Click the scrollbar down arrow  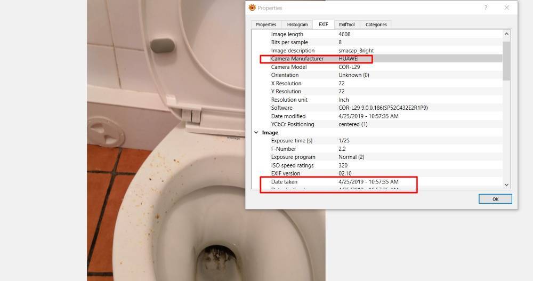point(506,184)
